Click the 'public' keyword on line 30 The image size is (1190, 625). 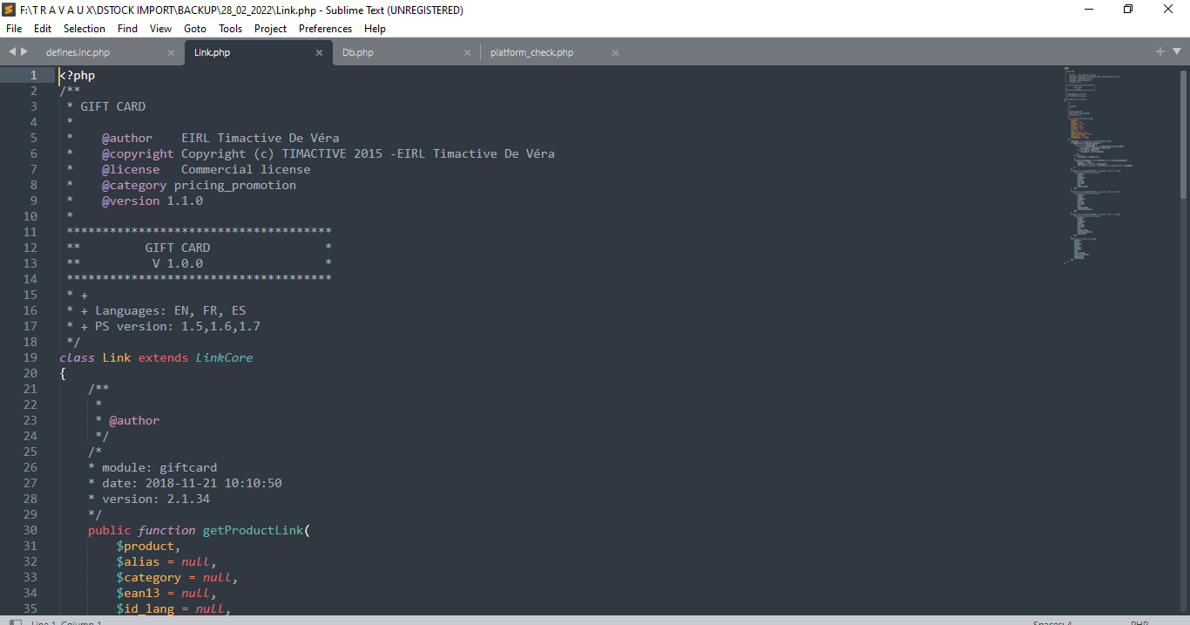coord(110,530)
